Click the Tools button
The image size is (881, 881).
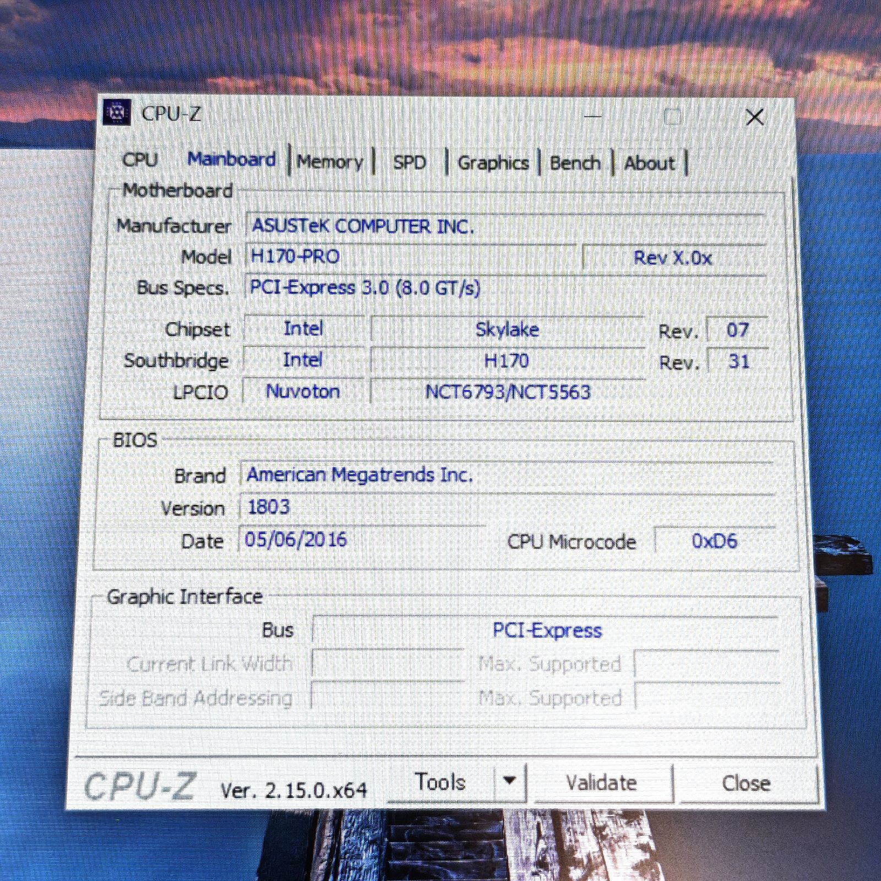(x=440, y=782)
